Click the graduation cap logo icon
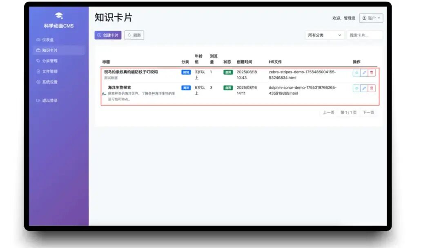Screen dimensions: 441x248 pyautogui.click(x=59, y=16)
